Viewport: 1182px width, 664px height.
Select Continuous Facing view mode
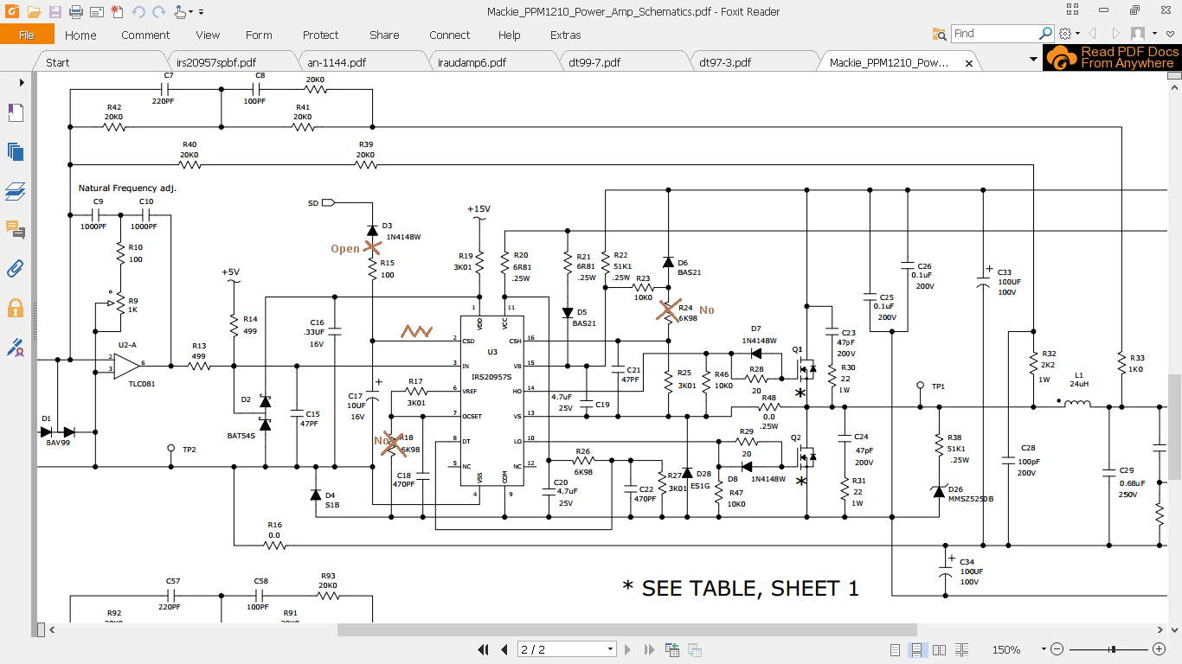point(960,649)
